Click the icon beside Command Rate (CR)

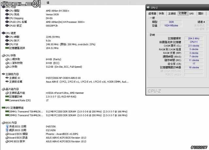[x=7, y=100]
